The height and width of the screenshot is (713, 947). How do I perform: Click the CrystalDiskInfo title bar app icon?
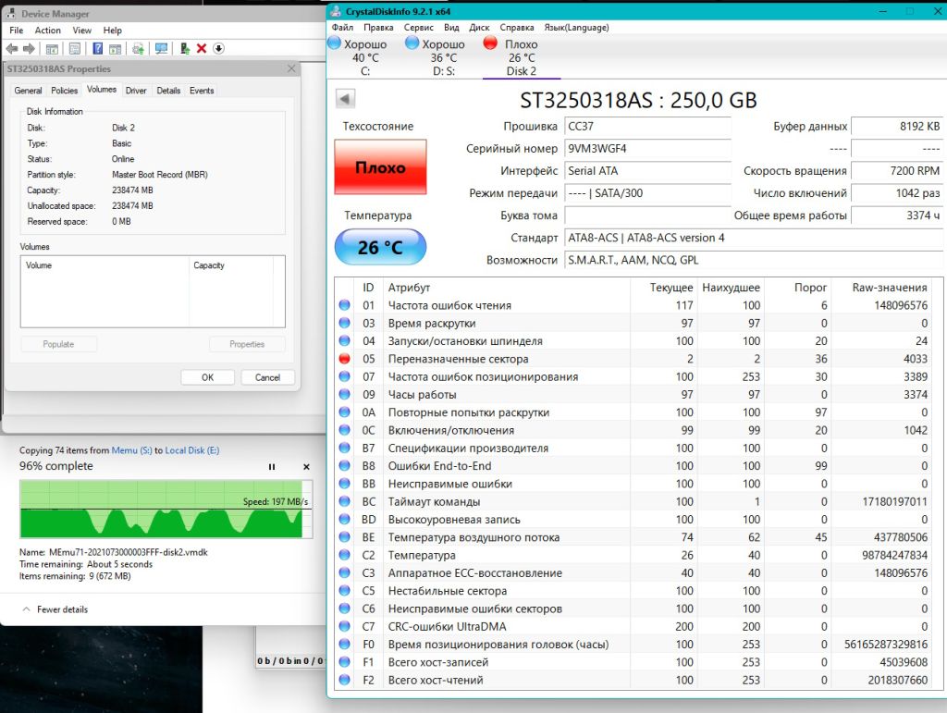click(337, 11)
